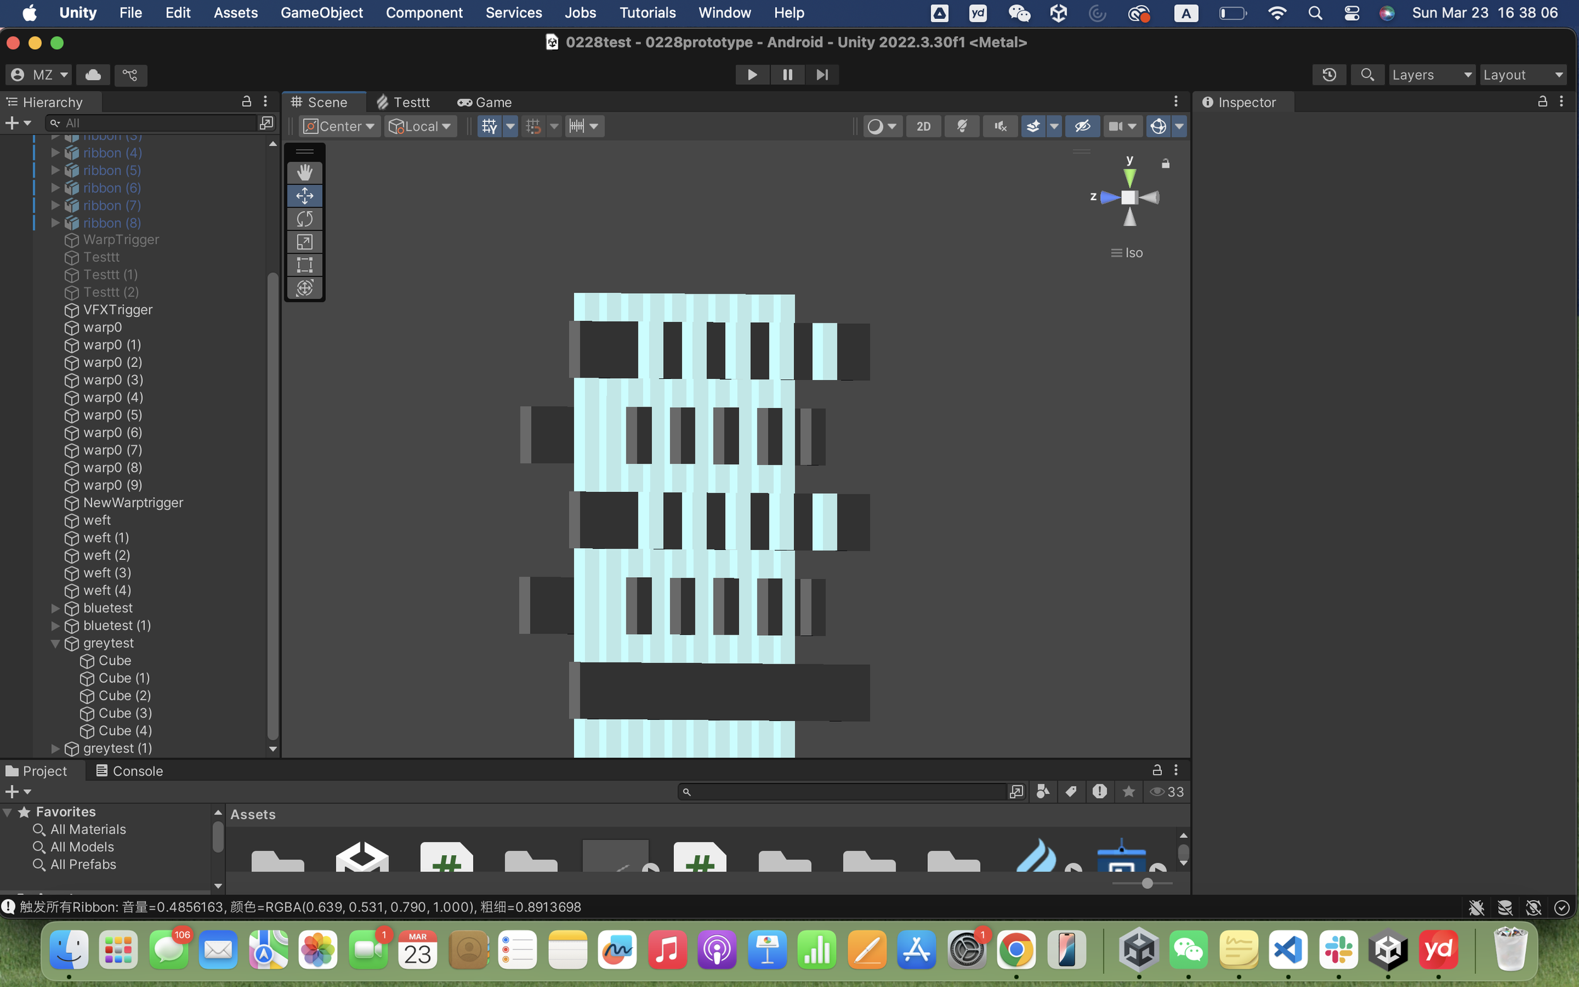
Task: Open the Undo History icon
Action: pyautogui.click(x=1329, y=75)
